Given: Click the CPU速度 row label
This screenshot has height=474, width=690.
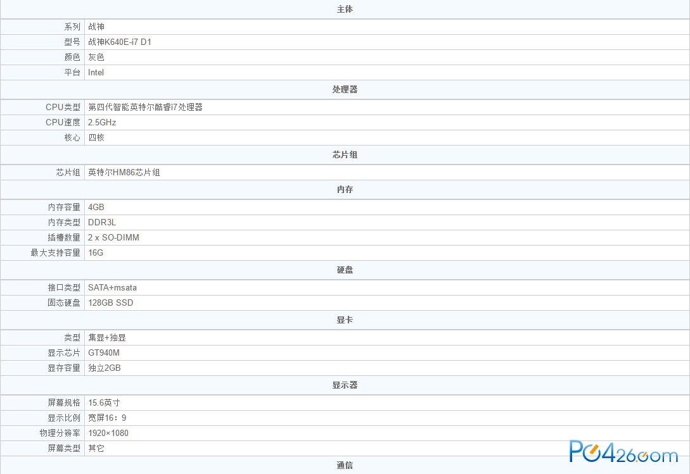Looking at the screenshot, I should [x=63, y=122].
